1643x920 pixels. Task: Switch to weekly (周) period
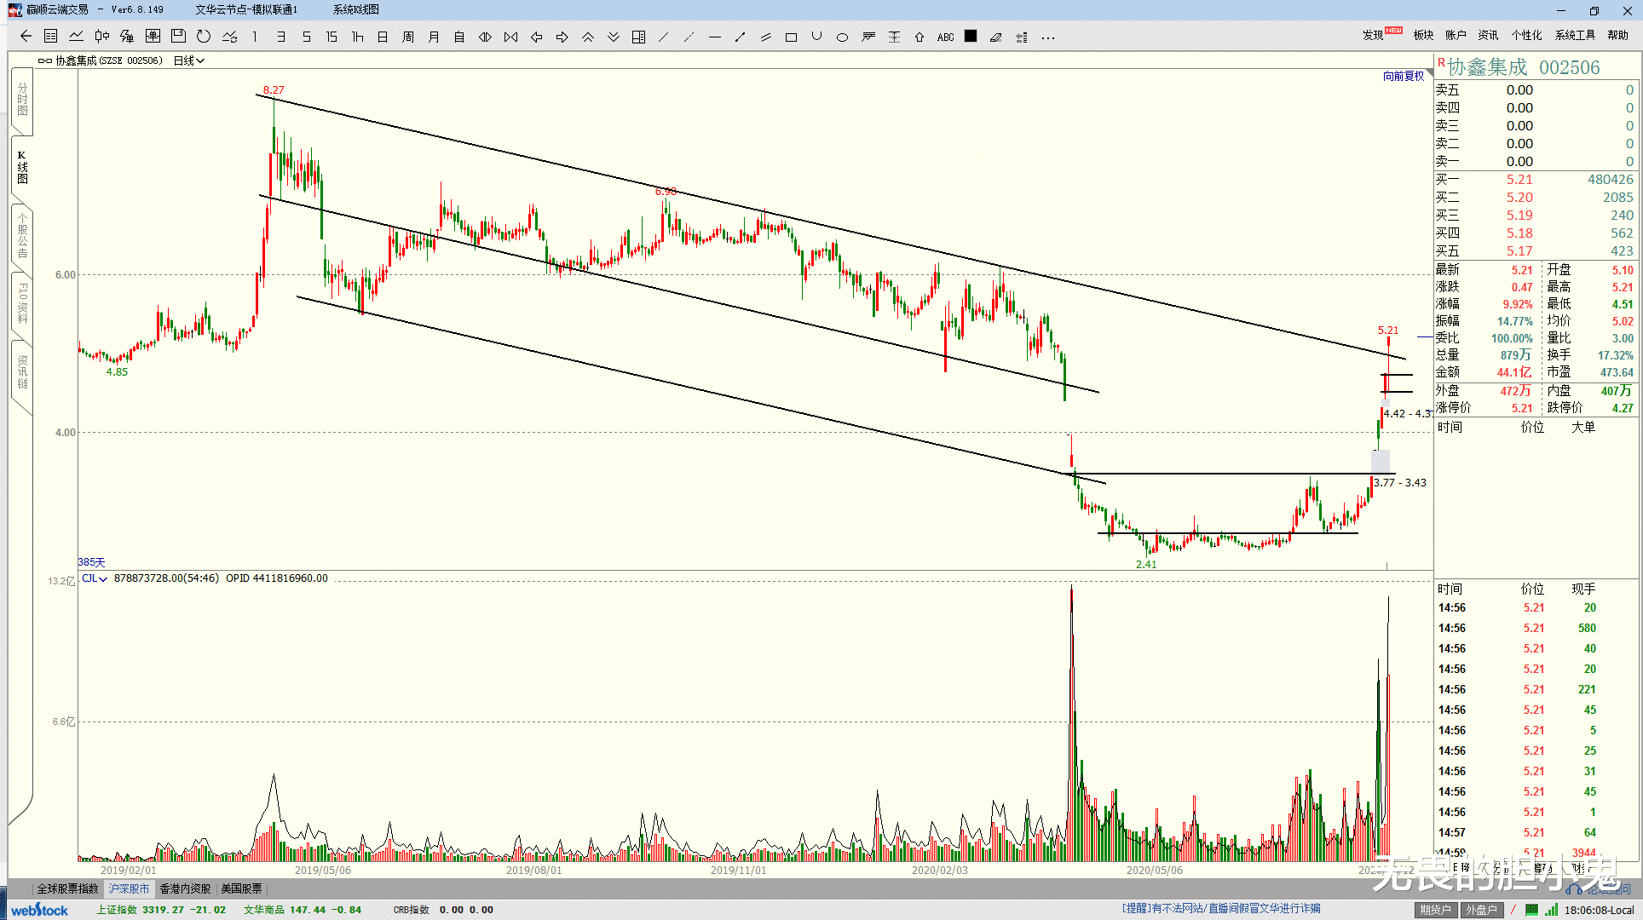click(407, 37)
